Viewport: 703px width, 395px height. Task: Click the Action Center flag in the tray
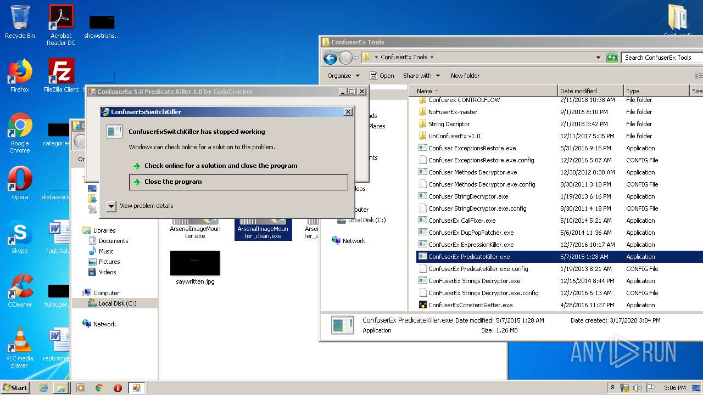click(x=650, y=388)
